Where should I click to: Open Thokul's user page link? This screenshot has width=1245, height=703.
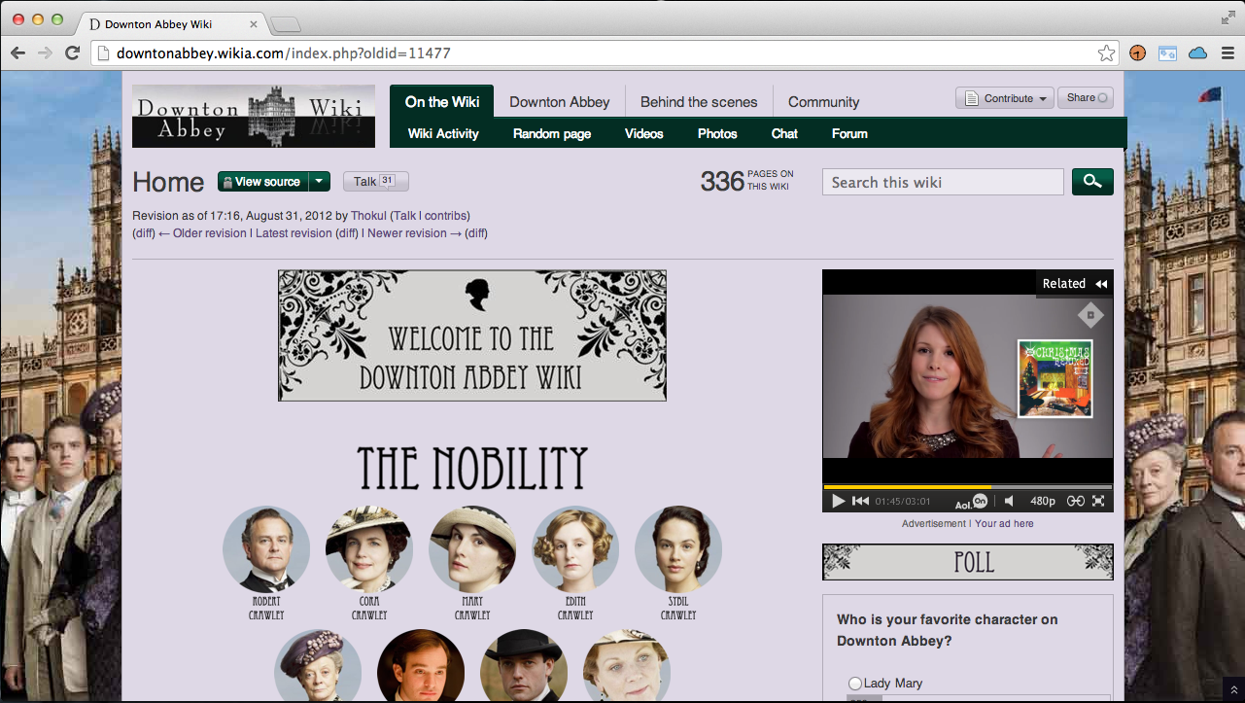[x=368, y=216]
